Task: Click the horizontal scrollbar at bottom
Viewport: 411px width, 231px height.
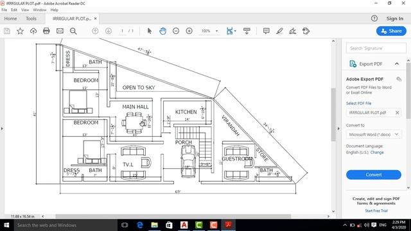Action: 173,216
